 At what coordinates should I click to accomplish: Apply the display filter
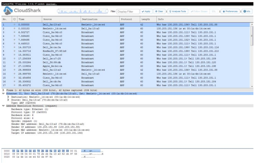(146, 11)
